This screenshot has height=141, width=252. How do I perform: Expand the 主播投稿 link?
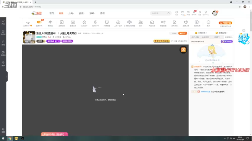point(201,33)
